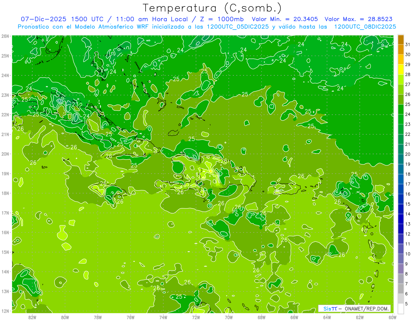
Task: Click the 74W longitude axis label
Action: 163,317
